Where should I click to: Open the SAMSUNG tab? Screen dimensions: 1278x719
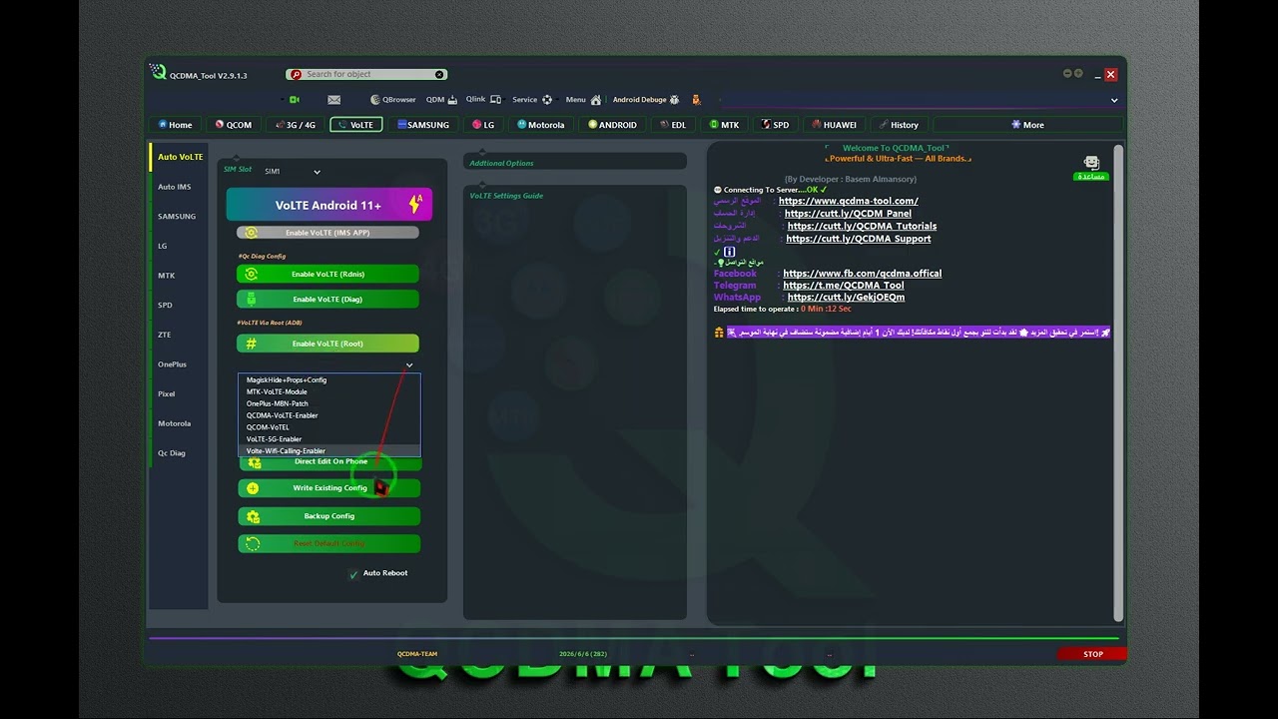pos(423,125)
